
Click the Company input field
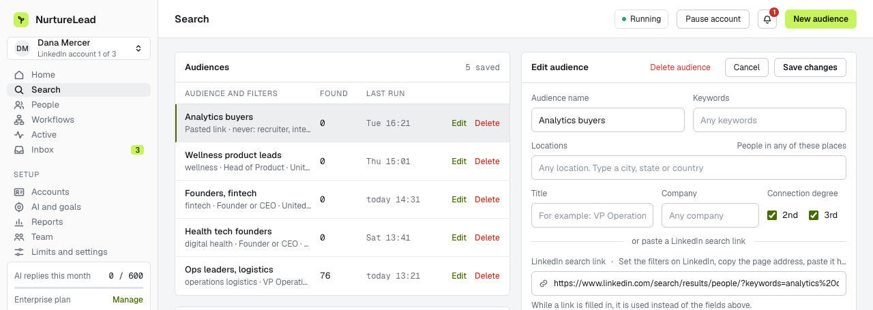point(710,215)
